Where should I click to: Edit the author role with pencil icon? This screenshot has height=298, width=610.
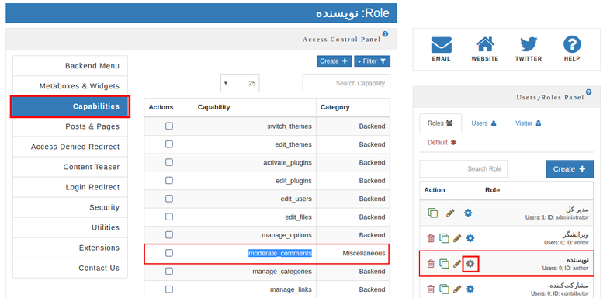coord(457,264)
